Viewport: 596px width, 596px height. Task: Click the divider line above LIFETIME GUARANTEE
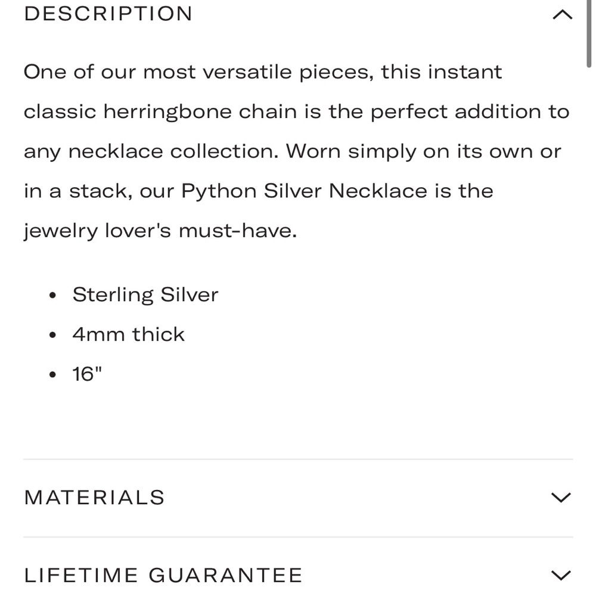tap(298, 536)
